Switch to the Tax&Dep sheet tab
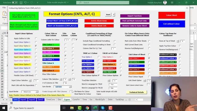The height and width of the screenshot is (111, 197). click(120, 100)
